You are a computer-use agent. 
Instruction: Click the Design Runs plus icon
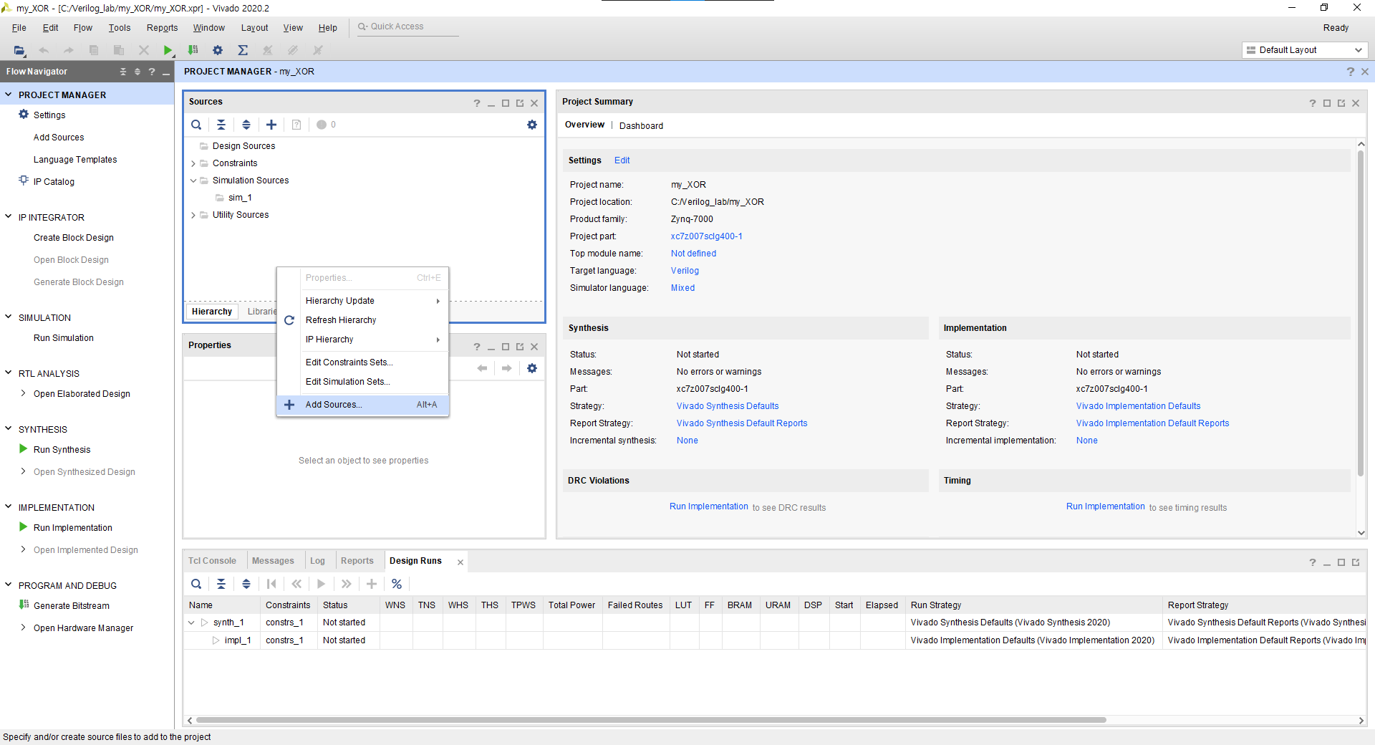coord(372,584)
